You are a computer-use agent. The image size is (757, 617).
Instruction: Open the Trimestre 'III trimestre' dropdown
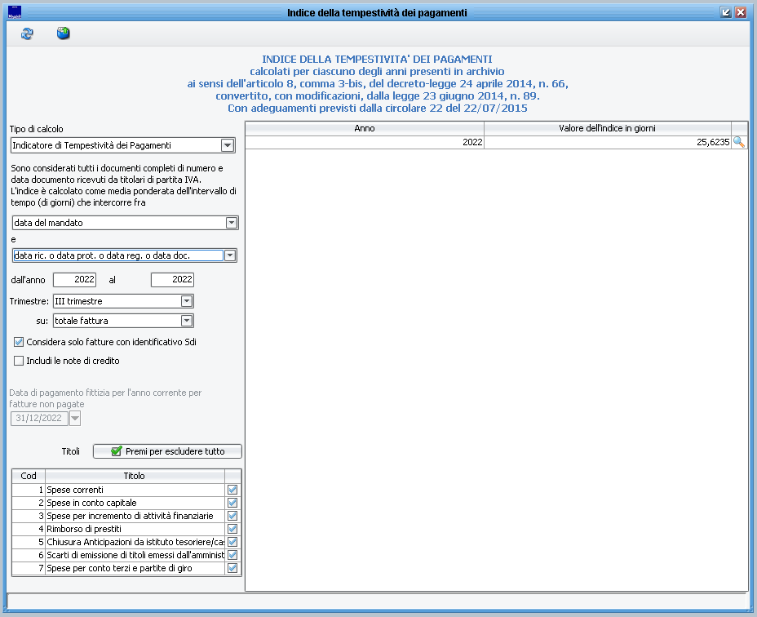pos(187,301)
